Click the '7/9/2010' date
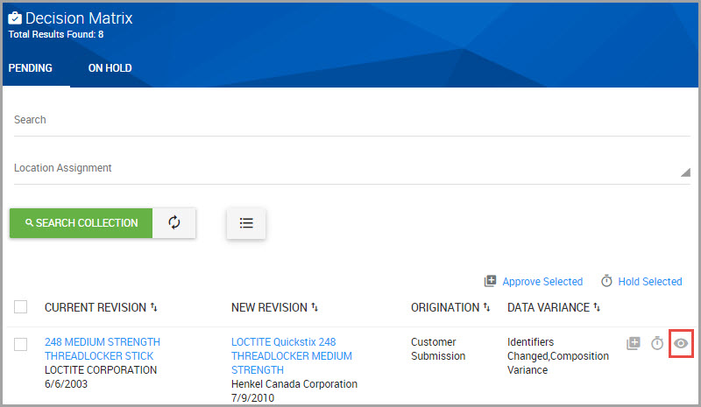Image resolution: width=701 pixels, height=407 pixels. (x=252, y=397)
